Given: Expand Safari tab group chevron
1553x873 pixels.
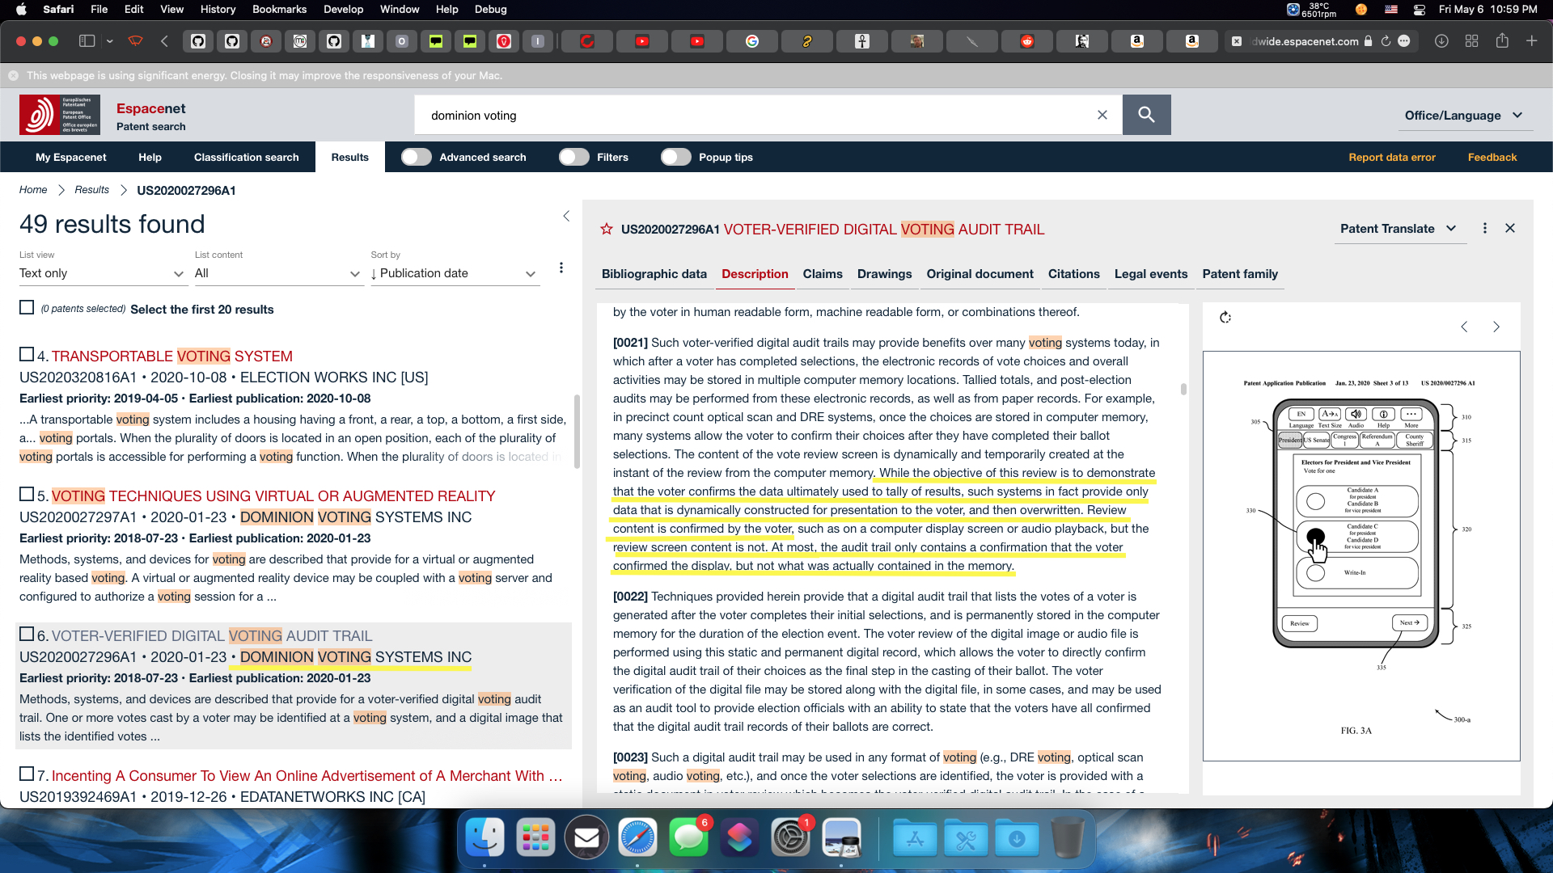Looking at the screenshot, I should 109,41.
